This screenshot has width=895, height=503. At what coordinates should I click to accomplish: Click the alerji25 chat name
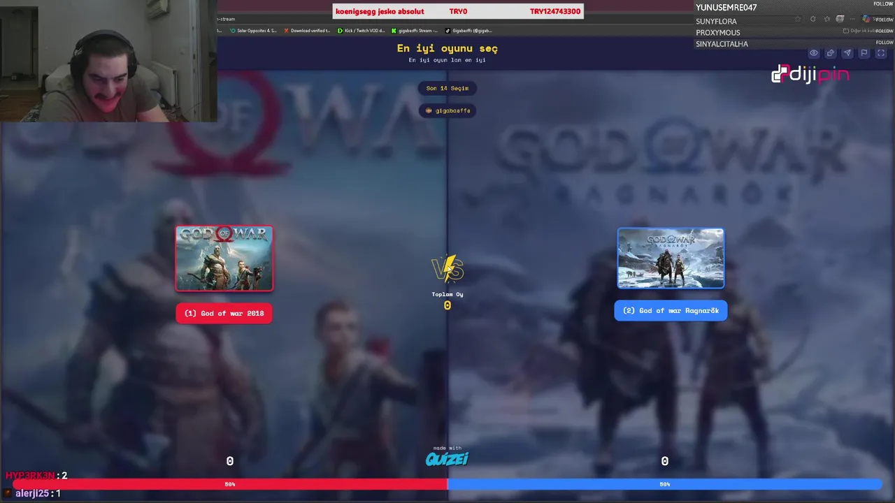(x=32, y=493)
